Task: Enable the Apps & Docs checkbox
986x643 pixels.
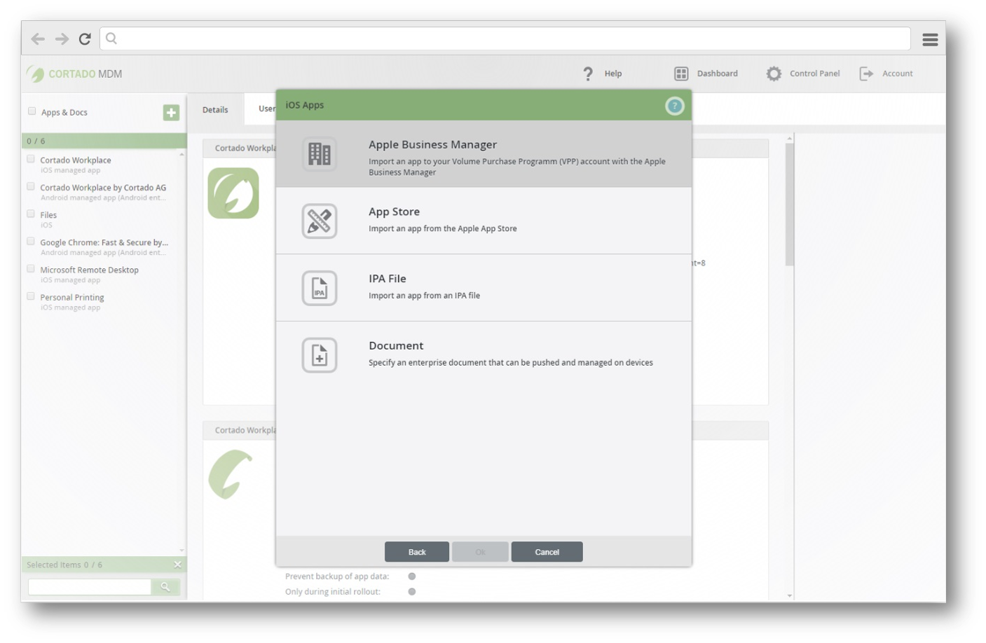Action: point(31,110)
